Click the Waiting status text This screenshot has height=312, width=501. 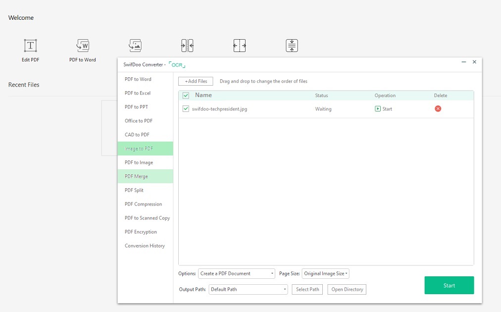click(x=323, y=109)
